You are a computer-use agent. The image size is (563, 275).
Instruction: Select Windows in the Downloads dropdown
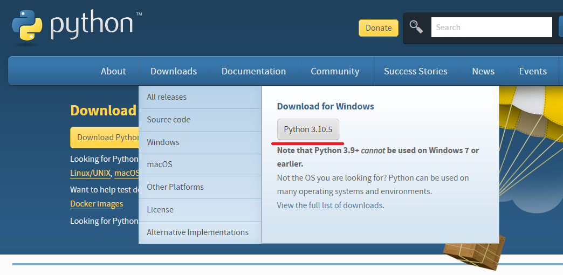pyautogui.click(x=200, y=142)
